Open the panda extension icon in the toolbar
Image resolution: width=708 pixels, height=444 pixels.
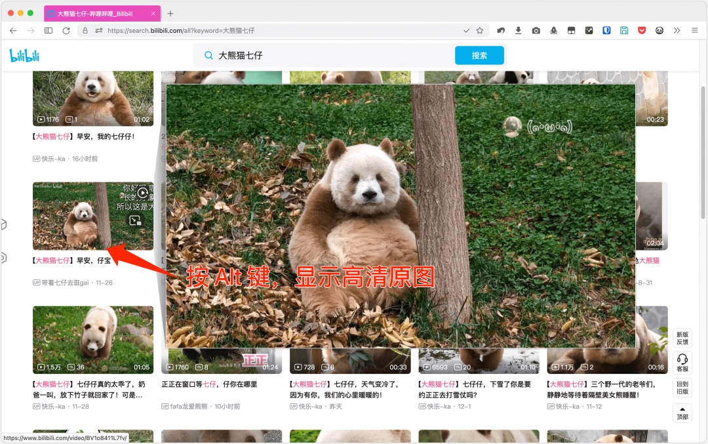click(x=659, y=30)
